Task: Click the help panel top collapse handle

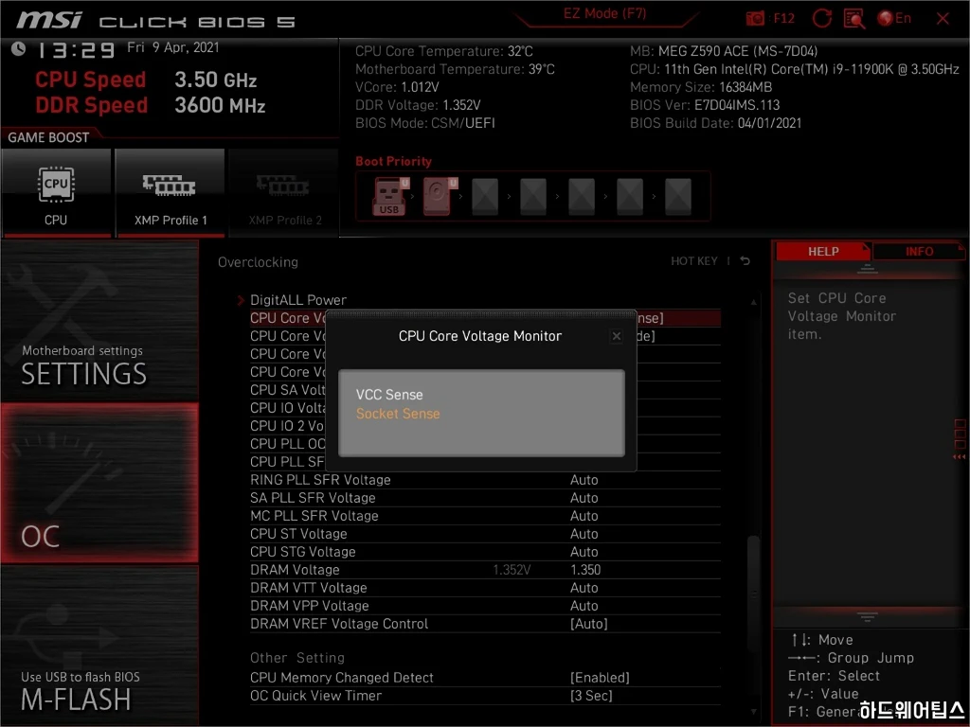Action: (x=867, y=268)
